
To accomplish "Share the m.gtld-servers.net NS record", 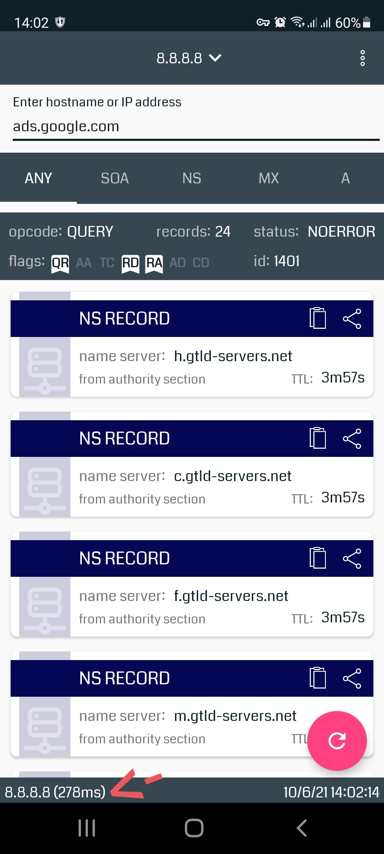I will (x=352, y=678).
